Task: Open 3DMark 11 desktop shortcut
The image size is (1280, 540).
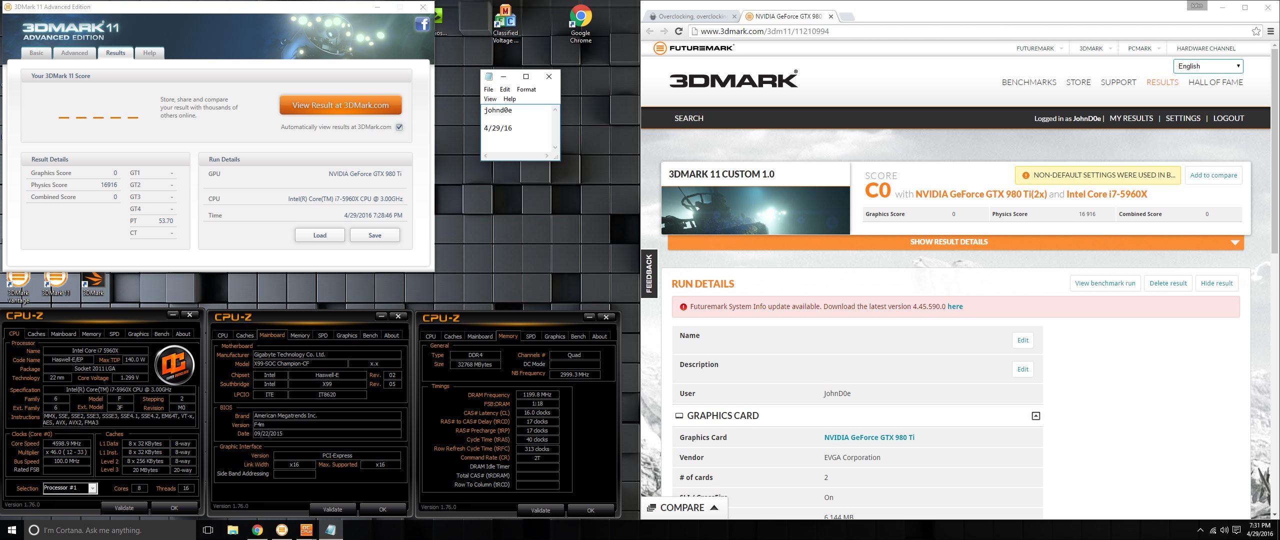Action: point(55,284)
